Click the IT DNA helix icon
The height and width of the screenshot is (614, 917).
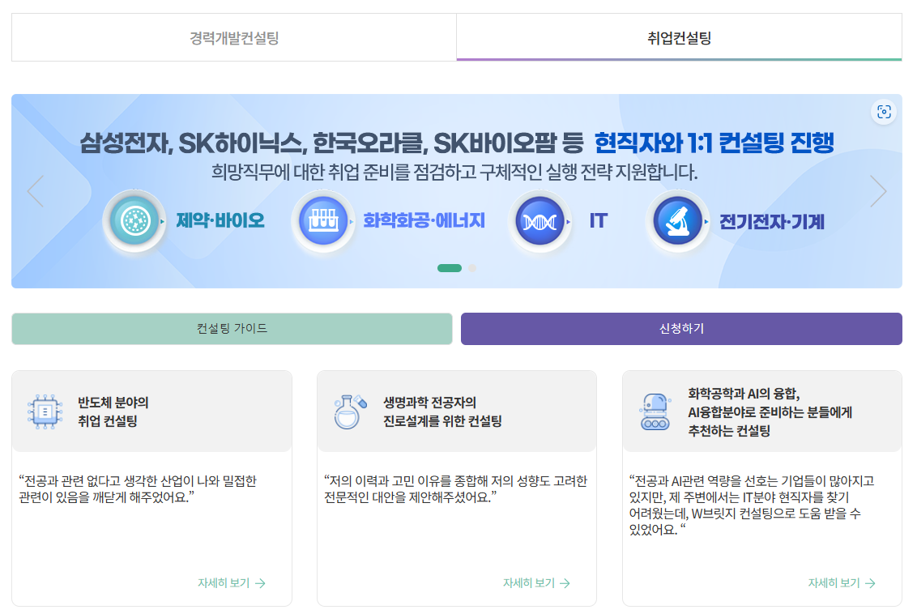[540, 222]
